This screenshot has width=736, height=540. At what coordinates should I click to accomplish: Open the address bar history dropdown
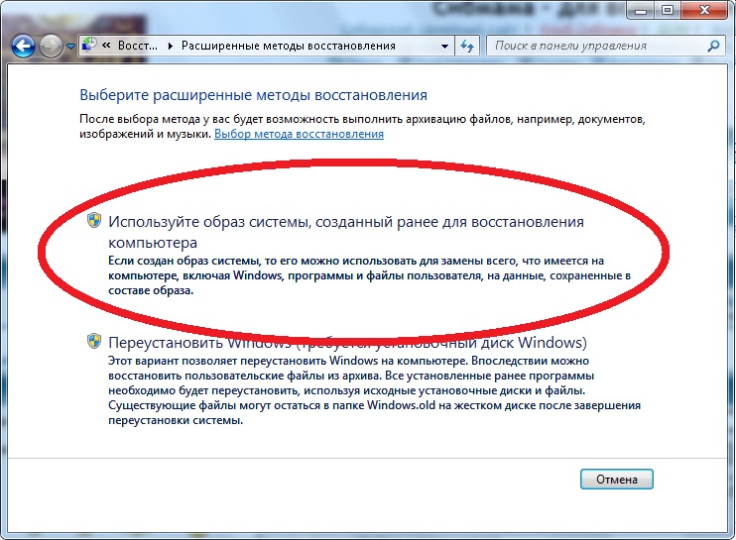pyautogui.click(x=443, y=46)
